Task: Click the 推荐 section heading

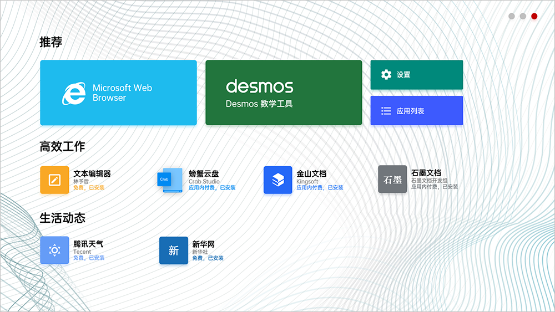Action: [51, 42]
